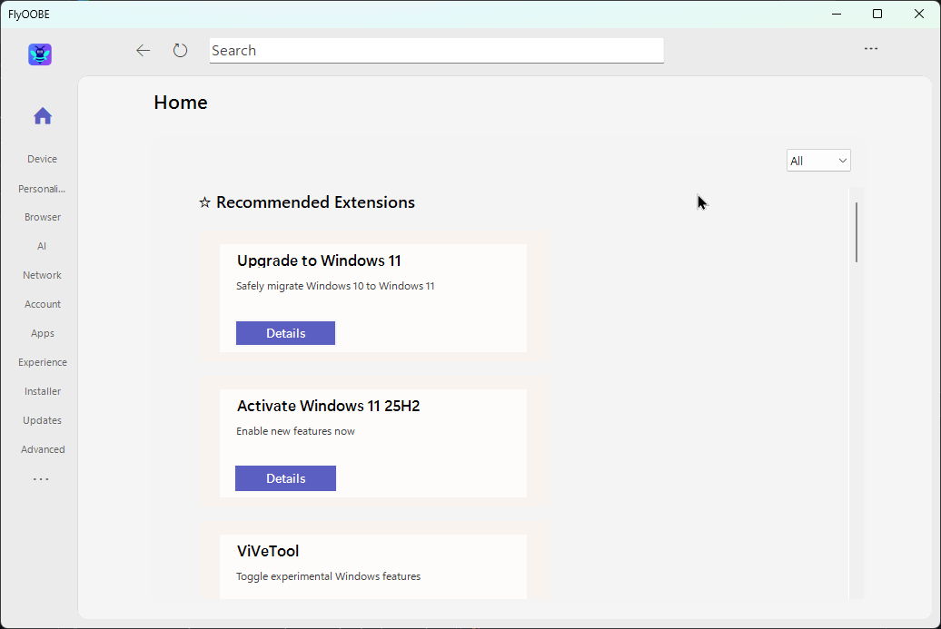Open the Personalization section
This screenshot has width=941, height=629.
[x=42, y=189]
